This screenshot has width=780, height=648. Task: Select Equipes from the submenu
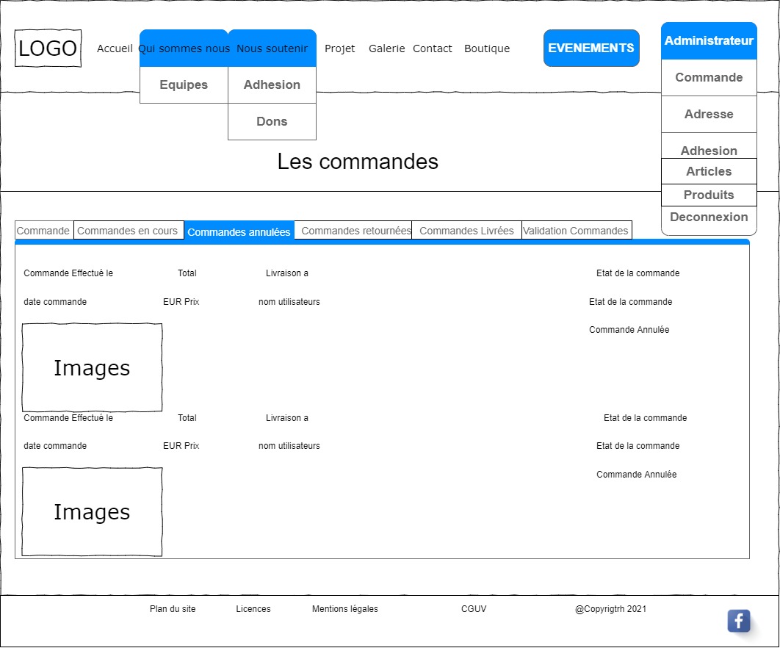pyautogui.click(x=184, y=85)
